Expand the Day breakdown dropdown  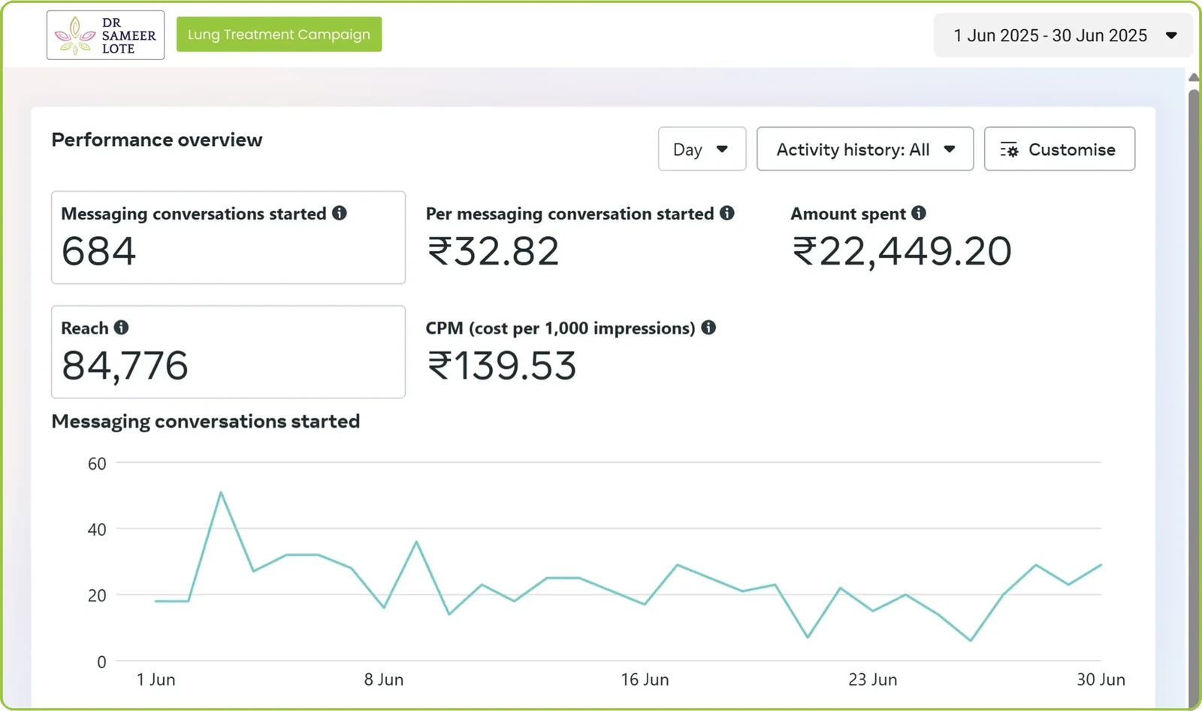pyautogui.click(x=702, y=149)
